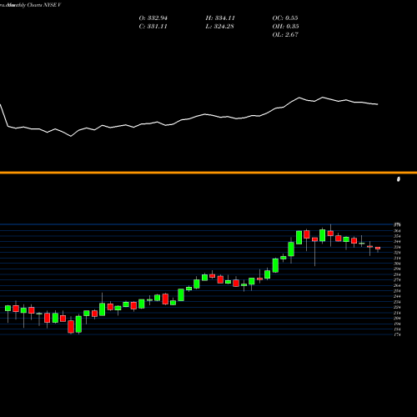Click the lowest red candle near the 184 level
The height and width of the screenshot is (417, 417).
point(71,327)
